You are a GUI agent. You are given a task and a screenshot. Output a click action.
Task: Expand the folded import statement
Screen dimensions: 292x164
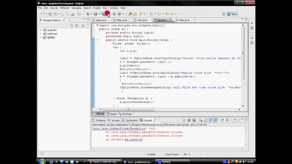pyautogui.click(x=97, y=25)
